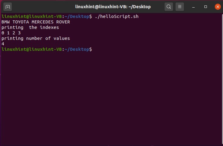This screenshot has width=223, height=146.
Task: Click the "printing number of values" line
Action: coord(36,38)
